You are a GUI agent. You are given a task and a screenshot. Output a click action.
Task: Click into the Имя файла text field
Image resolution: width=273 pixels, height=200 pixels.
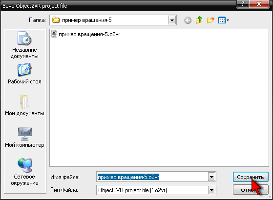click(x=152, y=177)
